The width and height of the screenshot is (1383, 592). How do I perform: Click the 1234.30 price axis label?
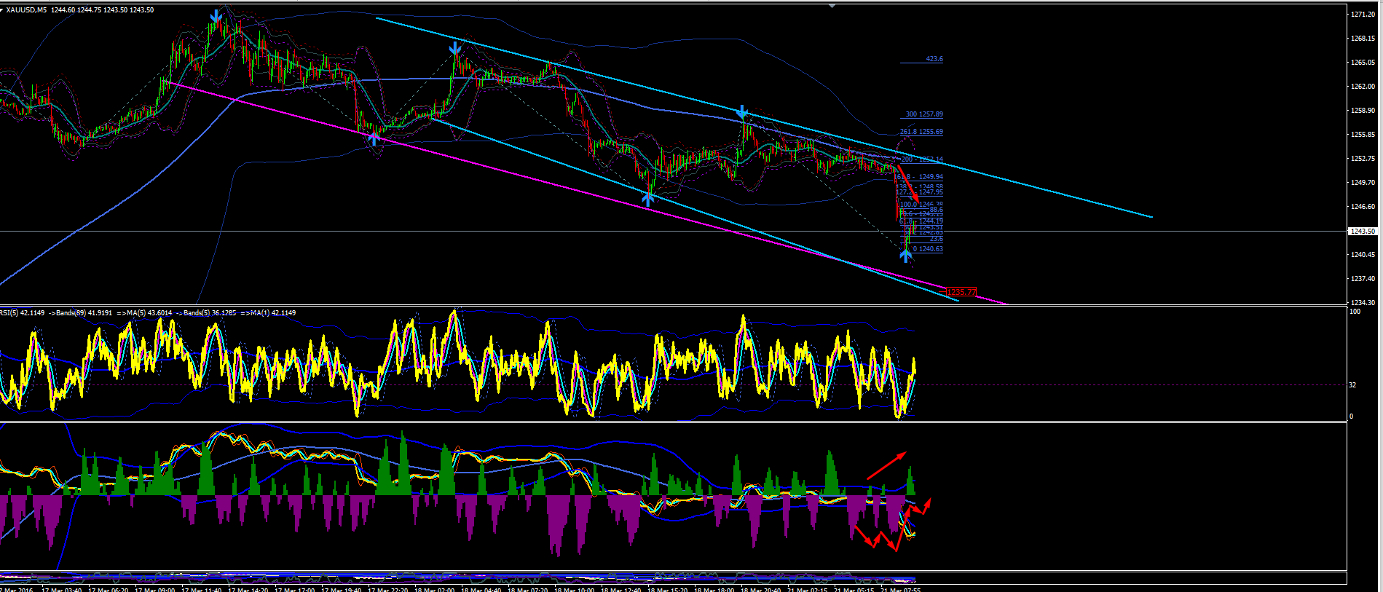point(1363,303)
